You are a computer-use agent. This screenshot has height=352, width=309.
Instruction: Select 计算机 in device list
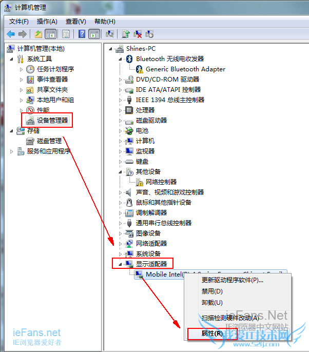coord(145,141)
